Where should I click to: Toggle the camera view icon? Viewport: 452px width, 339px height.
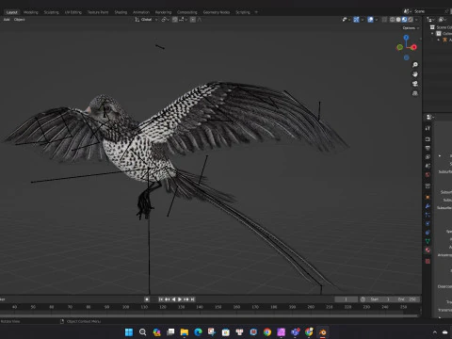[415, 84]
